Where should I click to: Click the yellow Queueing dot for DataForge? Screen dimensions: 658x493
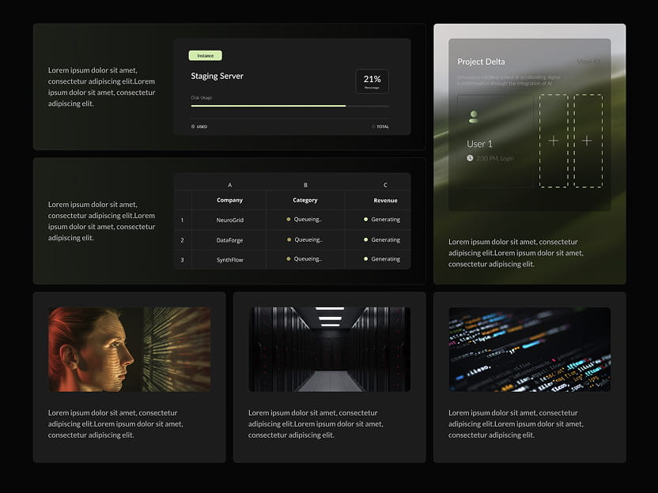tap(289, 239)
